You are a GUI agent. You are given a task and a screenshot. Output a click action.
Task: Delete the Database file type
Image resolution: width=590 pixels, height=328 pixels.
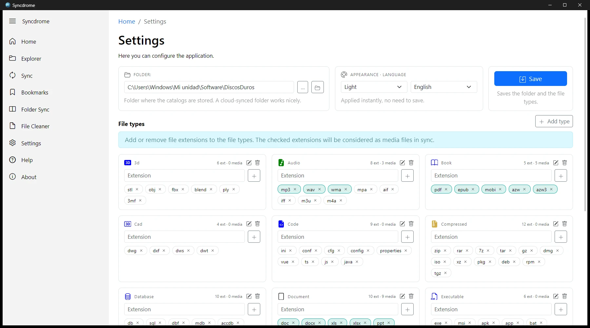(257, 296)
